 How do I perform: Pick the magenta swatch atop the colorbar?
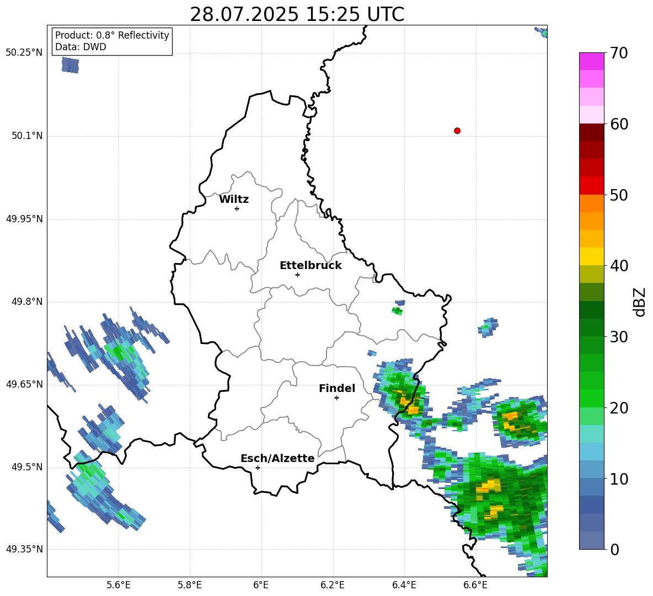tap(591, 61)
